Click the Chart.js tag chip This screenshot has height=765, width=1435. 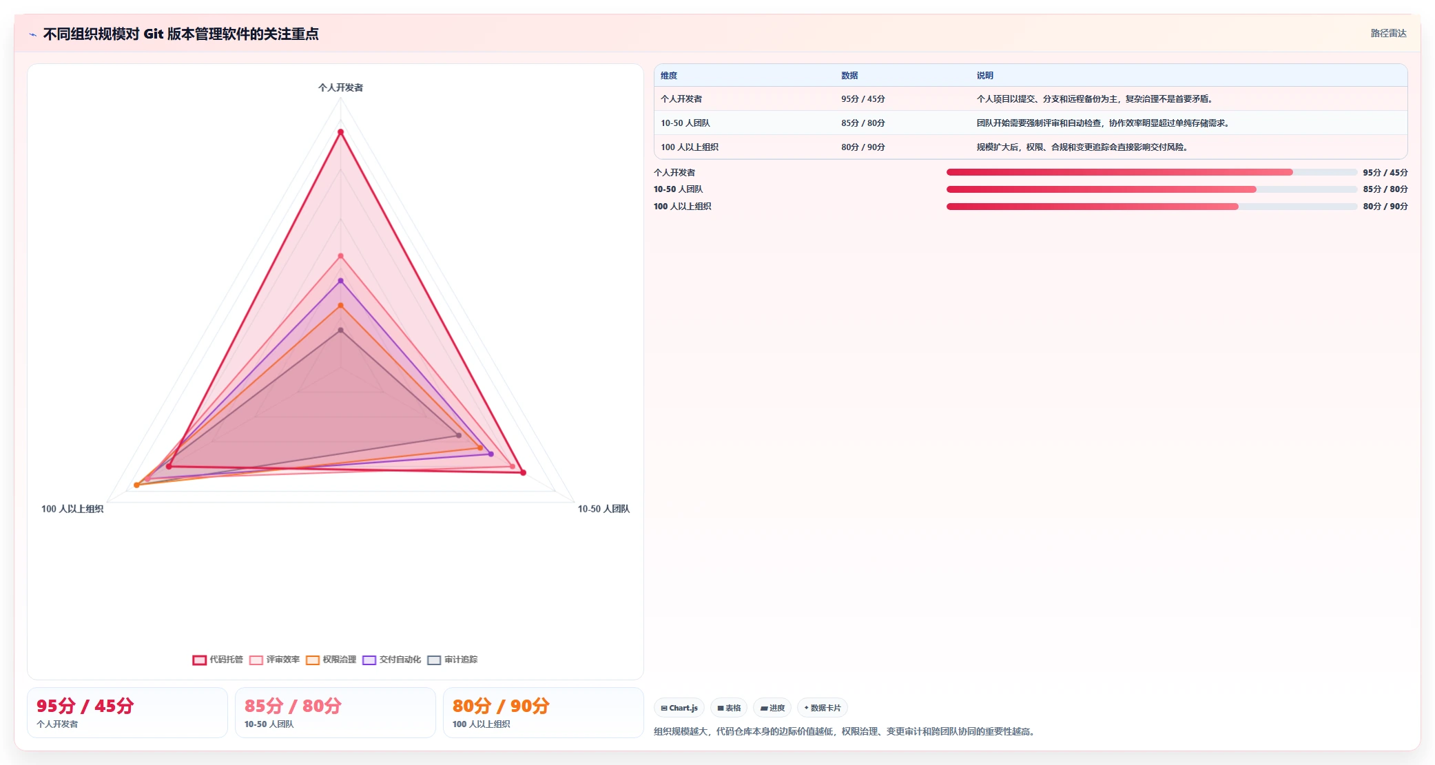[679, 708]
